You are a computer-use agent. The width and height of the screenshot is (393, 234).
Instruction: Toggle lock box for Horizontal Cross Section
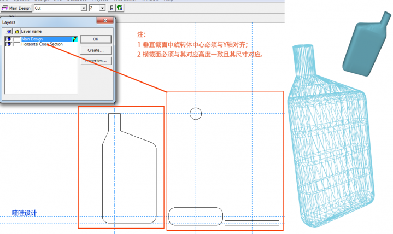pos(17,44)
